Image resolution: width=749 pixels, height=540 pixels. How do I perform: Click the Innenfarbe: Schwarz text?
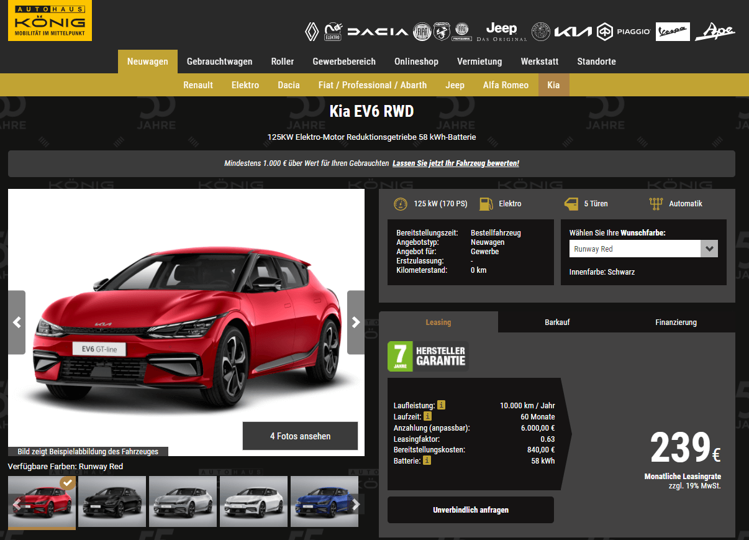tap(602, 272)
